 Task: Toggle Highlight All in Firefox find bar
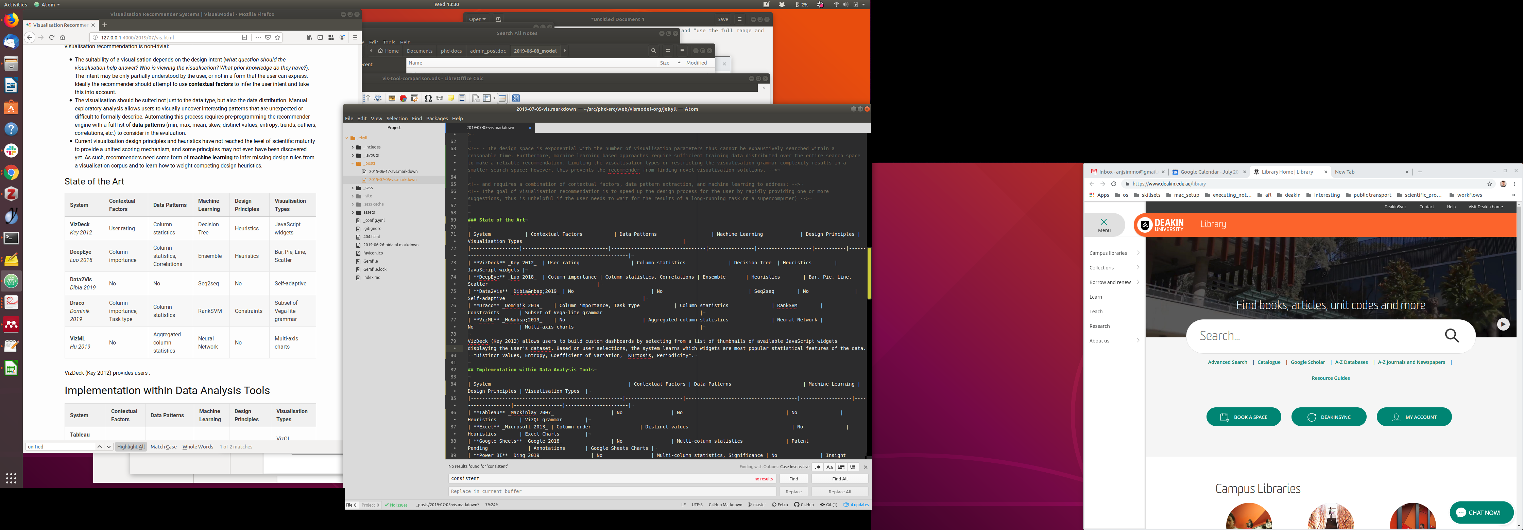pyautogui.click(x=131, y=447)
